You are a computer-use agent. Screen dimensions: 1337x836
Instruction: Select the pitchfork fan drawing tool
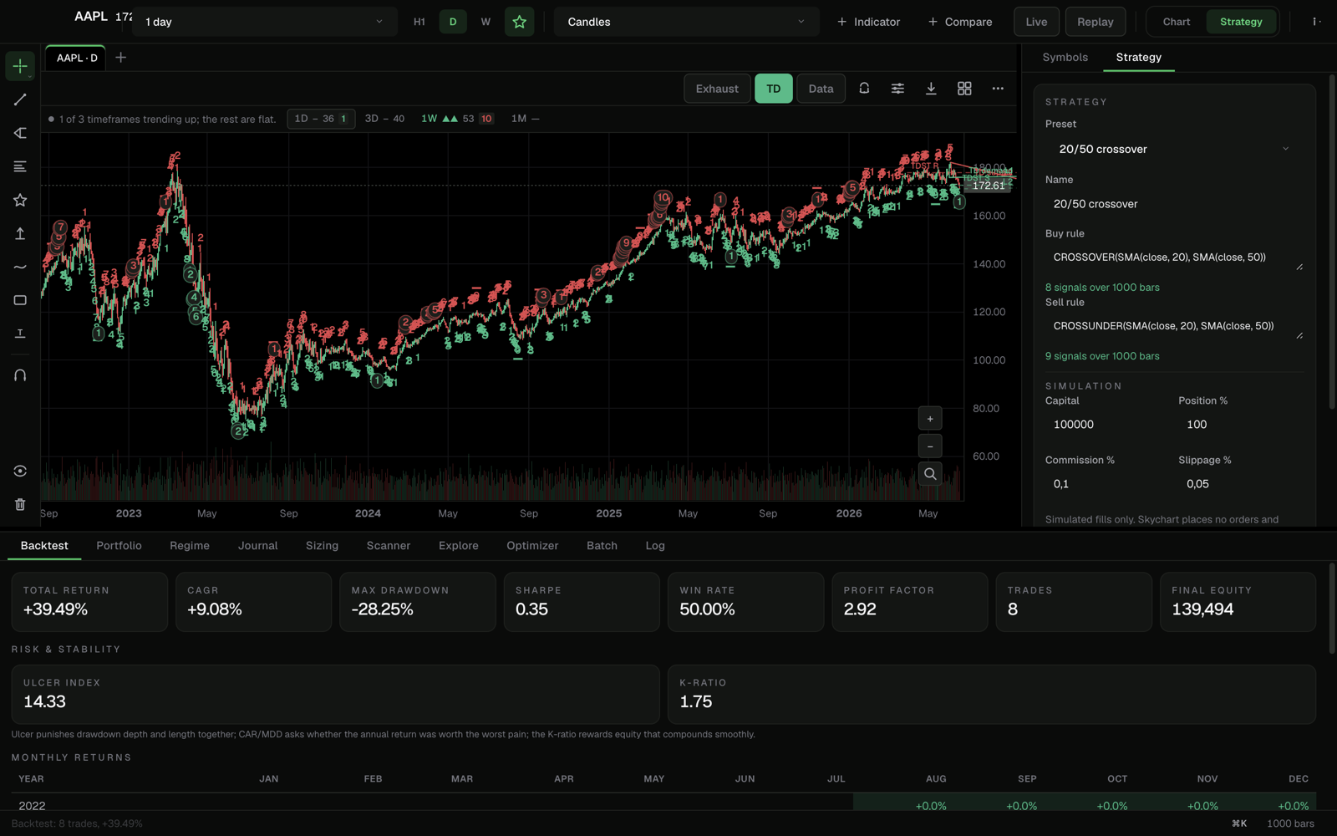[20, 133]
